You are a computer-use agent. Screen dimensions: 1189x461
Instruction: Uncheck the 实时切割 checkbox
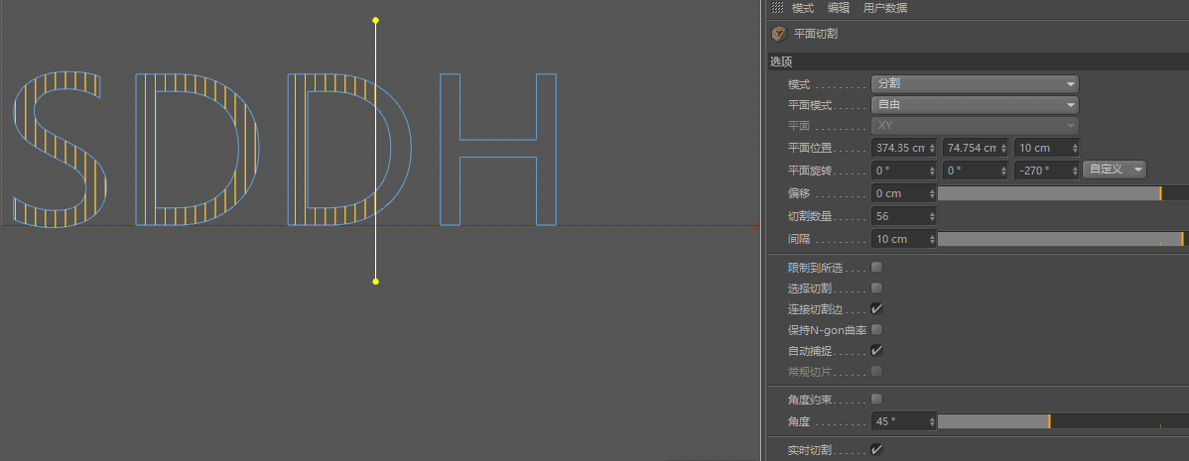[876, 449]
